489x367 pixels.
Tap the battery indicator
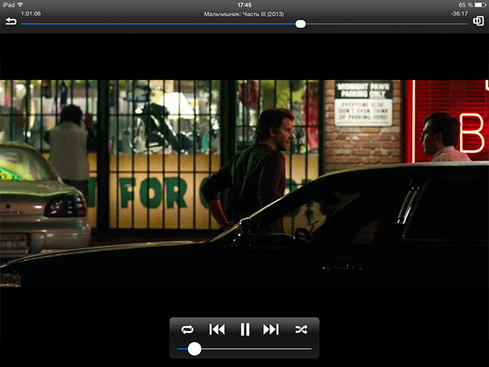(480, 5)
